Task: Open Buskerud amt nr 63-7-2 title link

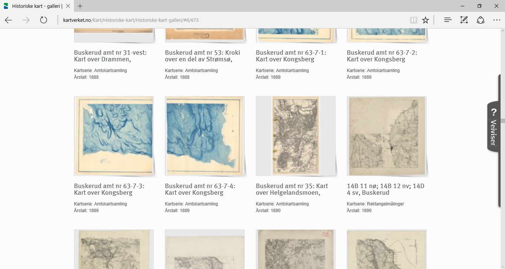Action: coord(382,56)
